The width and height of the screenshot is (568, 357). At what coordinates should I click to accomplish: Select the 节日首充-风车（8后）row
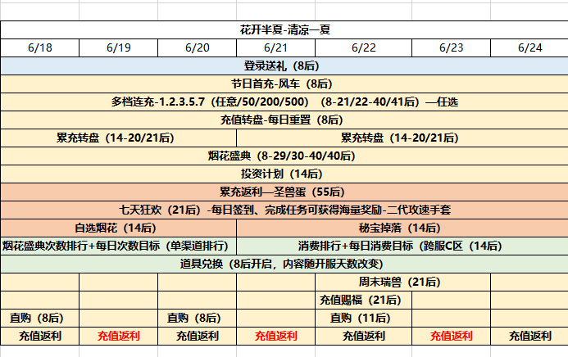284,84
